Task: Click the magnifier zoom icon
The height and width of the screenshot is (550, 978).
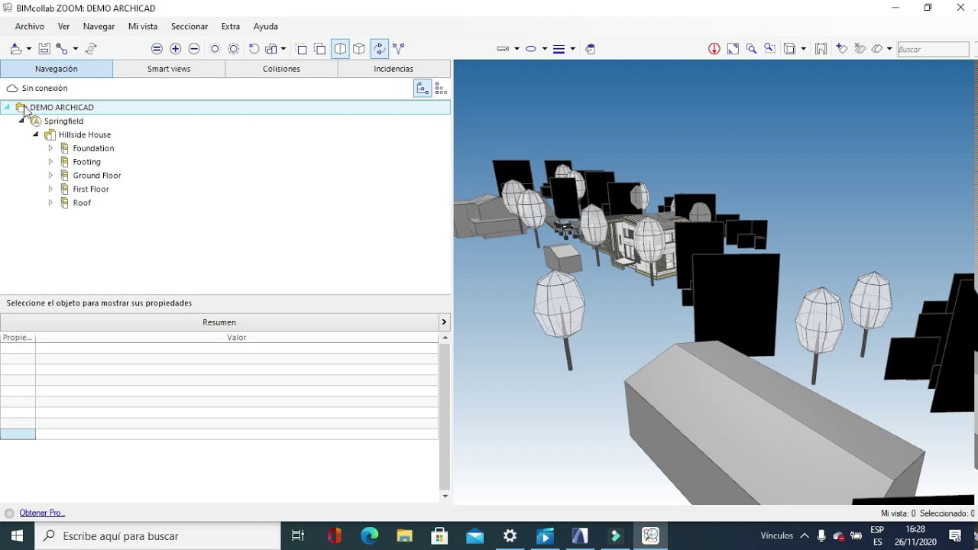Action: click(x=751, y=49)
